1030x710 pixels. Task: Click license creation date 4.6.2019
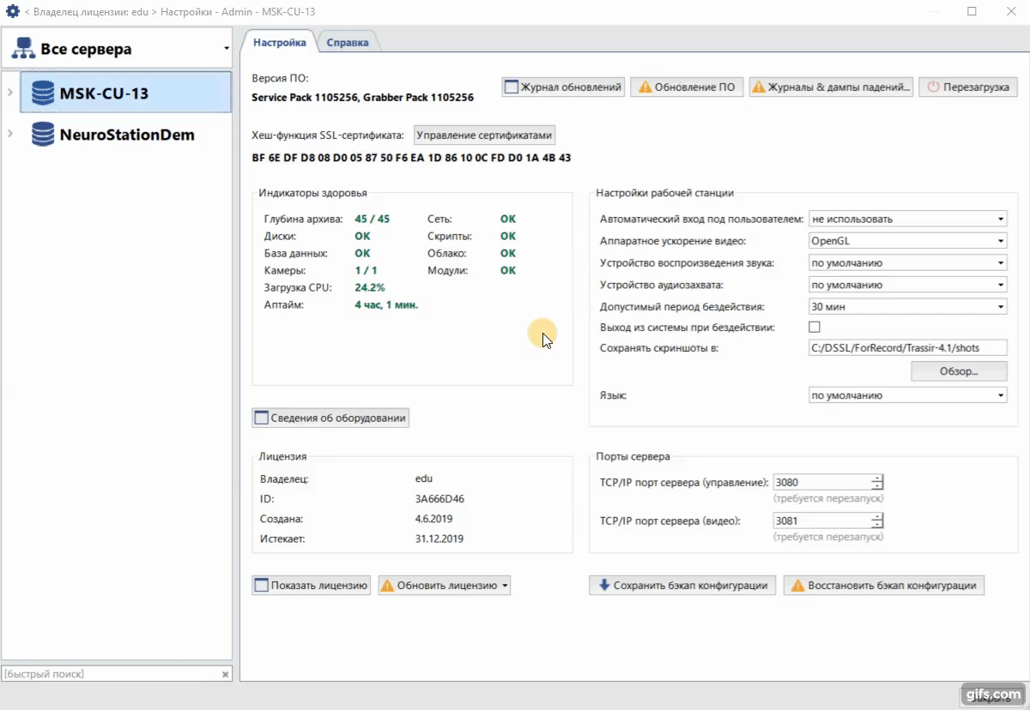433,519
